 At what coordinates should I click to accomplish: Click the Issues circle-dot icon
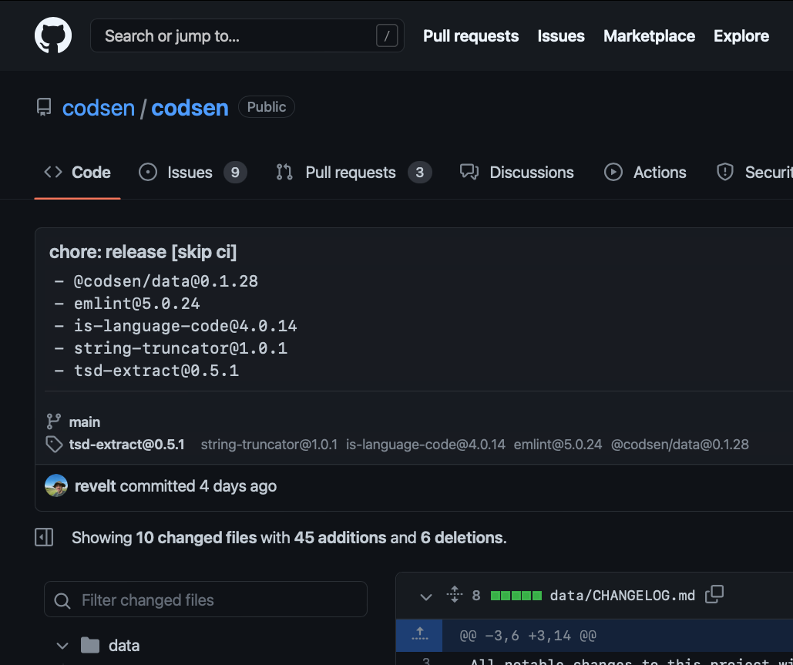[x=148, y=172]
